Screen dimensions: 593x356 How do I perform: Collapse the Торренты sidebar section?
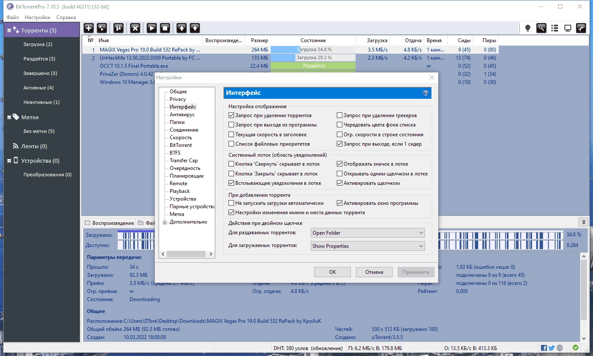click(x=9, y=31)
